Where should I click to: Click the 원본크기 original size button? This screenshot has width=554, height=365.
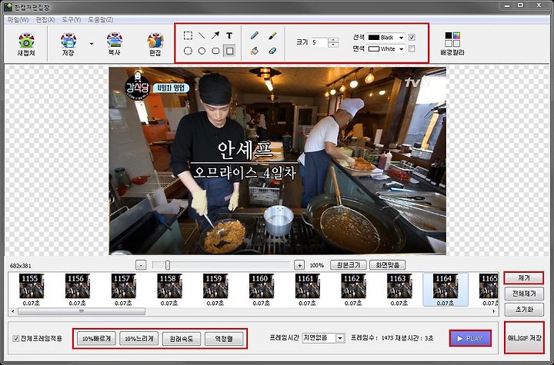point(349,265)
